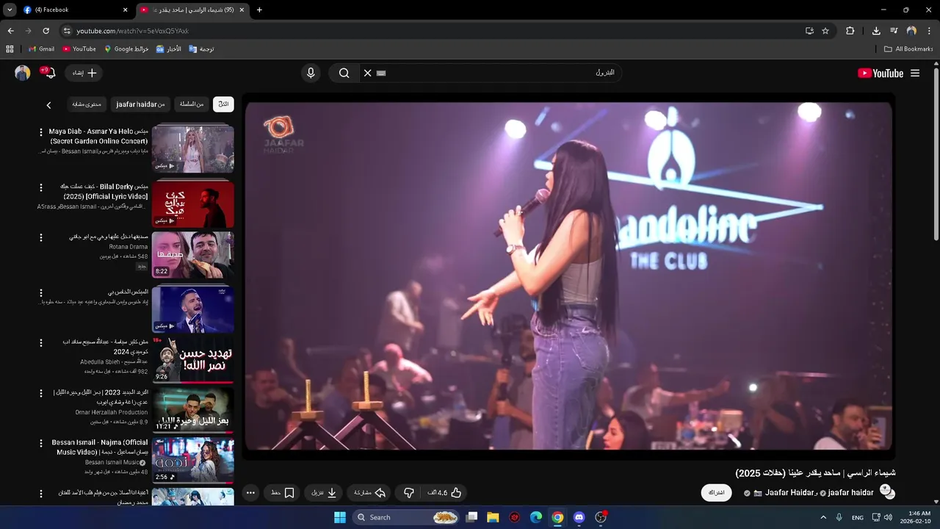The width and height of the screenshot is (940, 529).
Task: Open the 8:22 Rotana Drama thumbnail
Action: [x=193, y=255]
